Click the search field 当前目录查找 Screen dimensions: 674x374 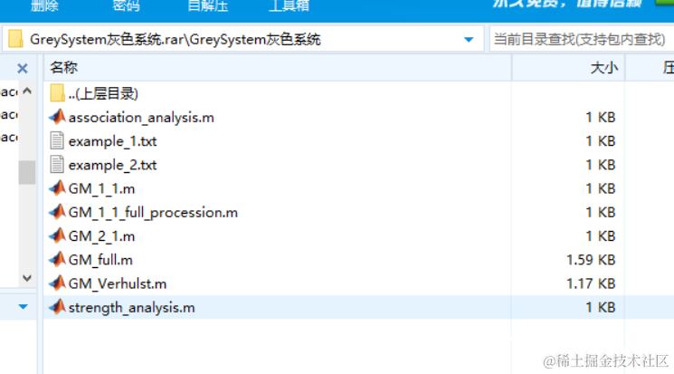(582, 39)
